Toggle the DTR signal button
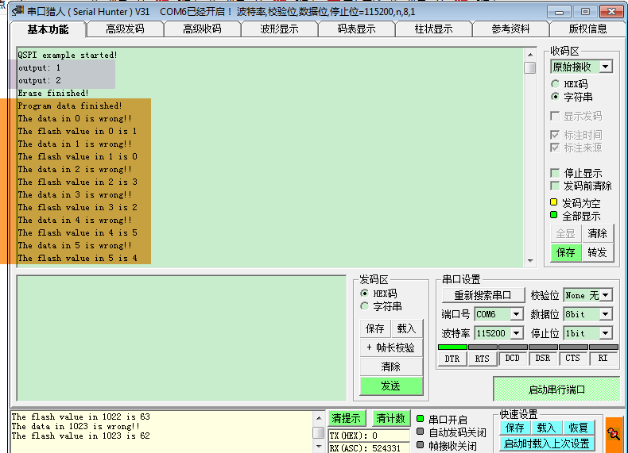Image resolution: width=628 pixels, height=453 pixels. pos(452,359)
